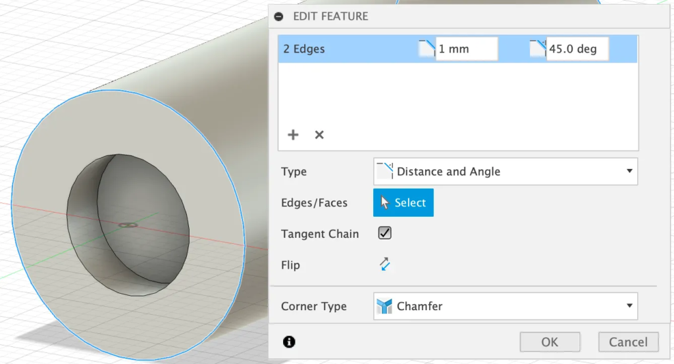Viewport: 674px width, 364px height.
Task: Click the Flip chamfer direction icon
Action: pyautogui.click(x=385, y=265)
